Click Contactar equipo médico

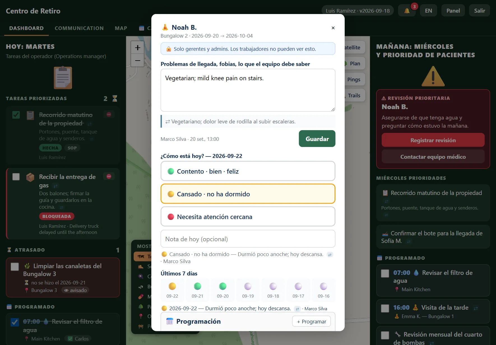point(433,157)
